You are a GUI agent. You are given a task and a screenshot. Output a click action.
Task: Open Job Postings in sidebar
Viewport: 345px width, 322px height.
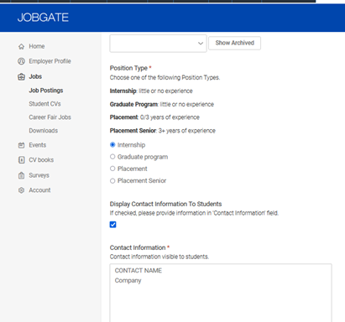(x=46, y=91)
